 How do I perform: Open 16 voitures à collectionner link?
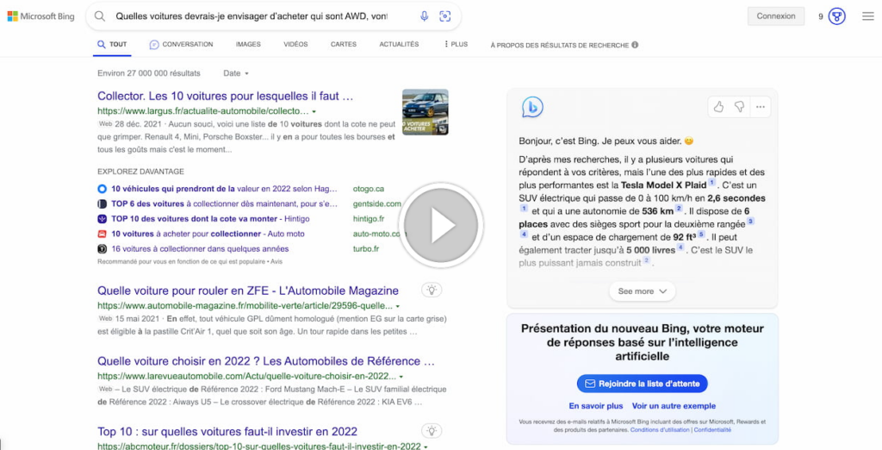(200, 248)
